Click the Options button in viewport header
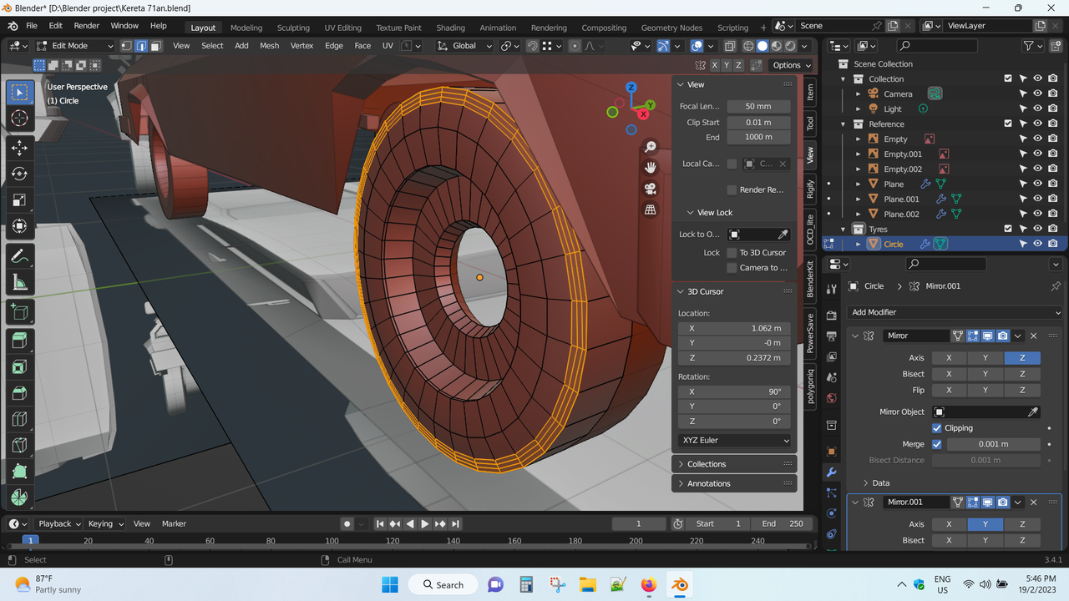This screenshot has width=1069, height=601. pos(790,65)
